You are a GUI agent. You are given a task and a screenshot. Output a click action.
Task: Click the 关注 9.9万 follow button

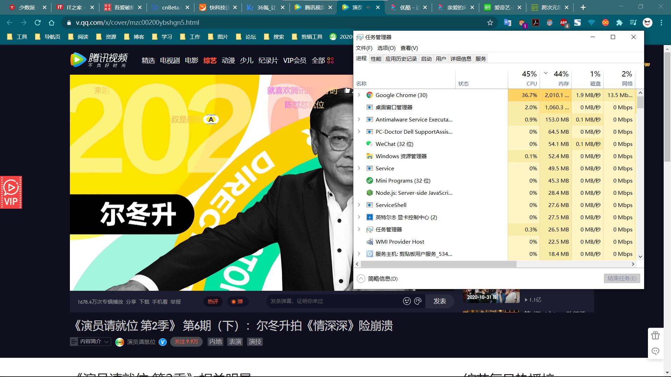point(186,341)
